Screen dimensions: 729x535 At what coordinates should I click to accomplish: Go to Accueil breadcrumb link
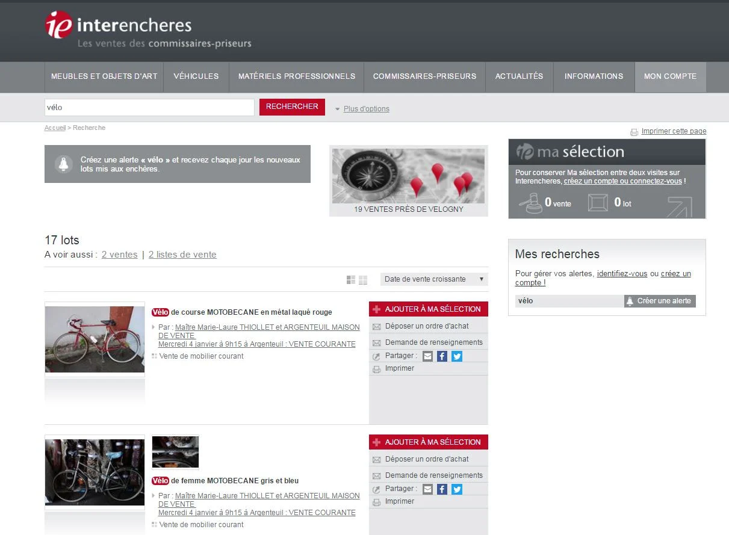55,128
